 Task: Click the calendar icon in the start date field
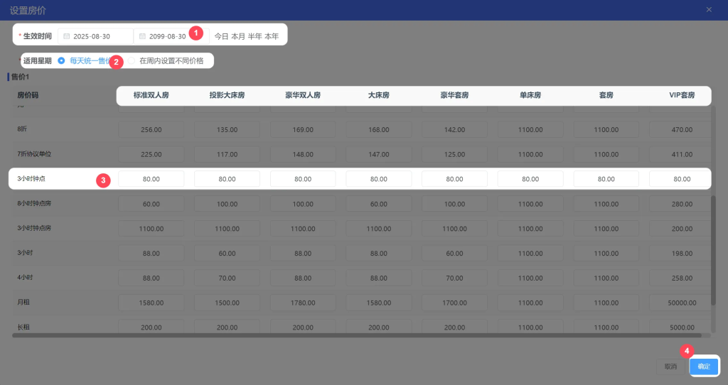point(66,36)
